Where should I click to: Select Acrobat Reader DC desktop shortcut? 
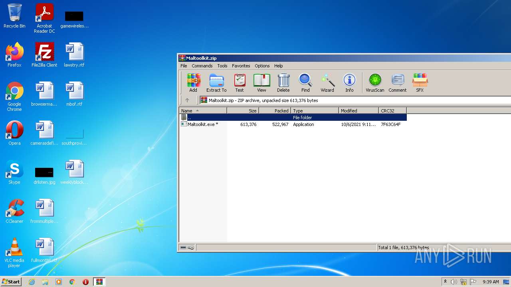click(x=44, y=18)
